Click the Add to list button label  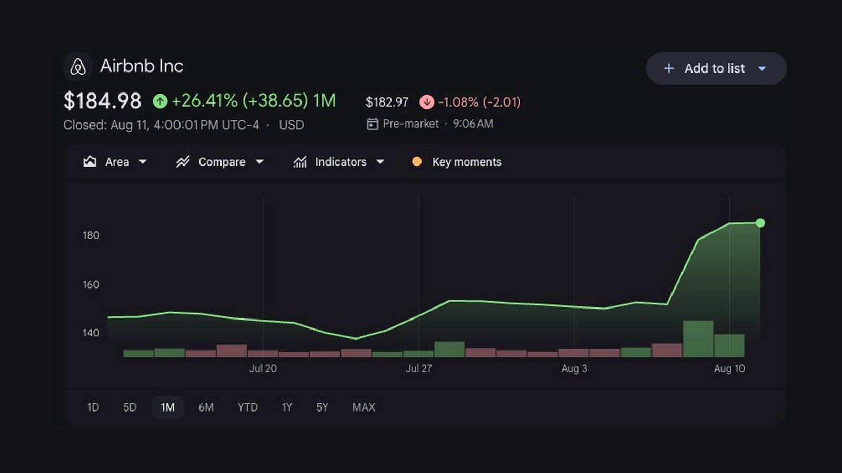[x=715, y=68]
